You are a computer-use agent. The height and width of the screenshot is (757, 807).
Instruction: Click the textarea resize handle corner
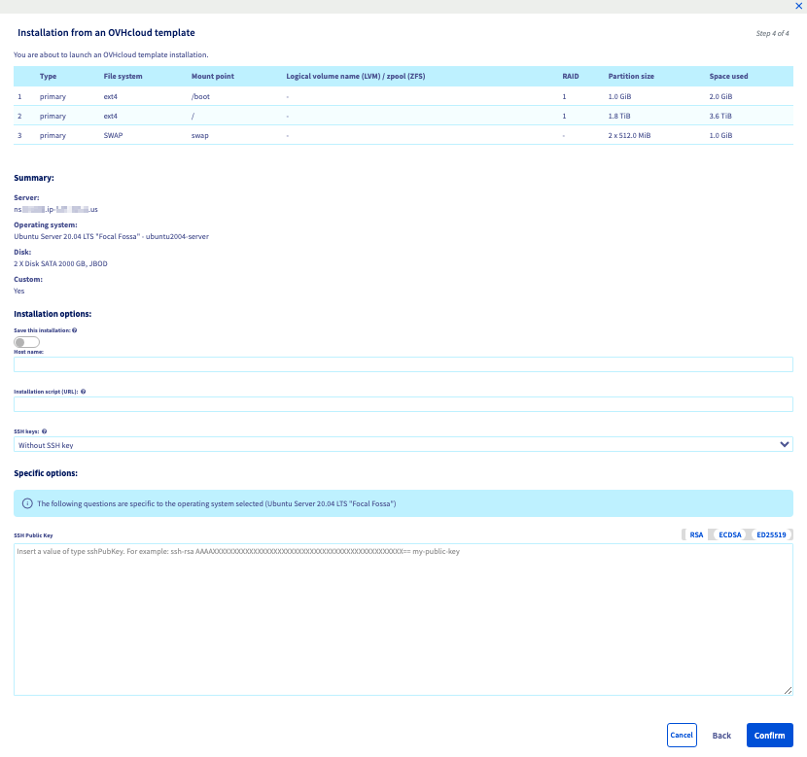point(789,691)
